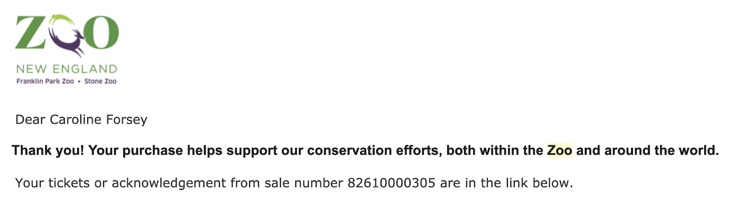Click the name Caroline Forsey

[99, 120]
